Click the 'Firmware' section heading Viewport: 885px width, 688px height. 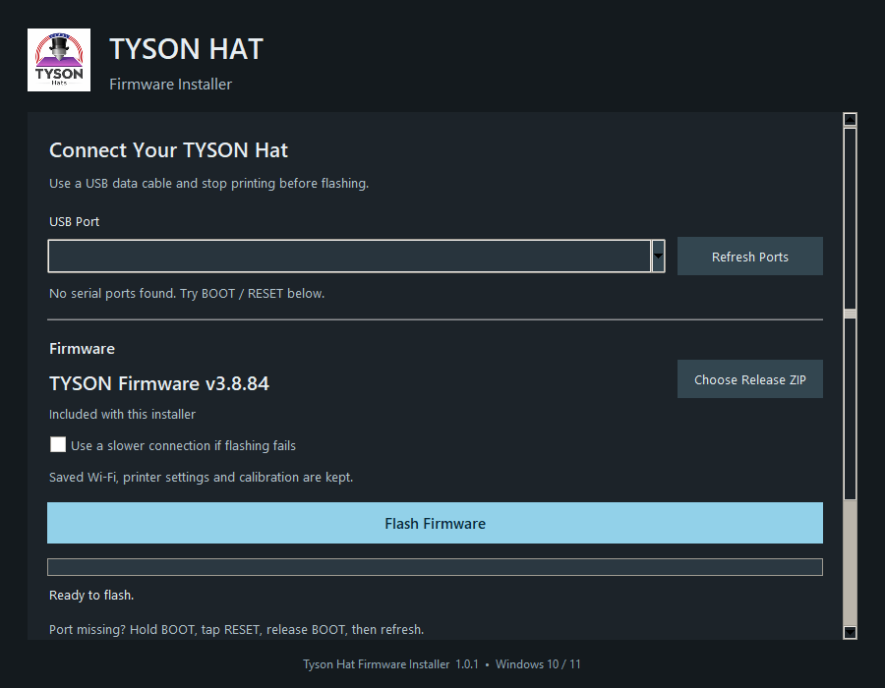(82, 349)
